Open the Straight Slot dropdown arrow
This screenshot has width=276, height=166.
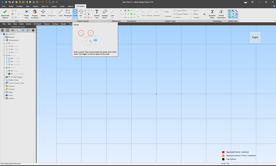point(106,18)
